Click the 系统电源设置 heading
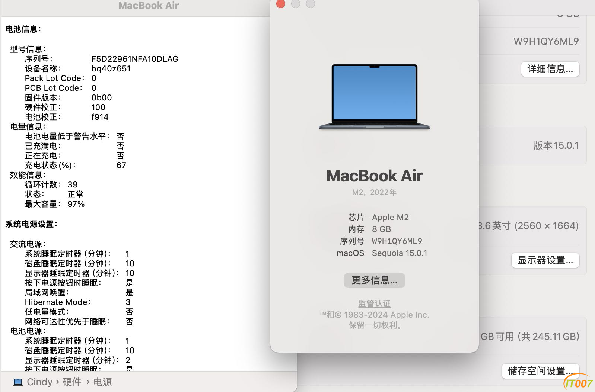Screen dimensions: 595x392 click(31, 224)
